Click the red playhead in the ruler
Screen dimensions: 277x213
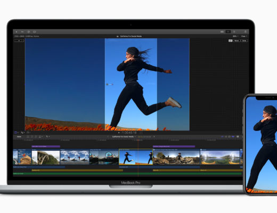point(138,140)
